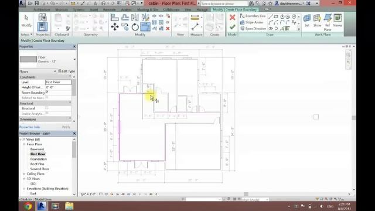Open File Explorer from the taskbar
This screenshot has height=211, width=375.
tap(69, 206)
